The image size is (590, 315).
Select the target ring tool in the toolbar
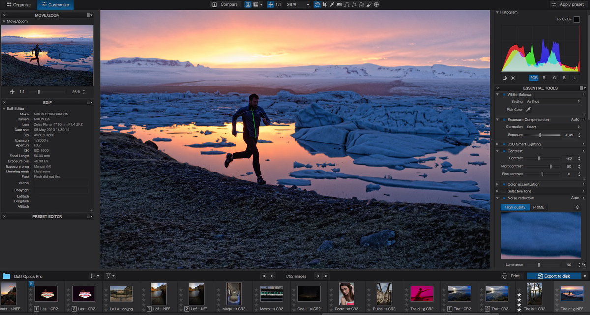376,4
